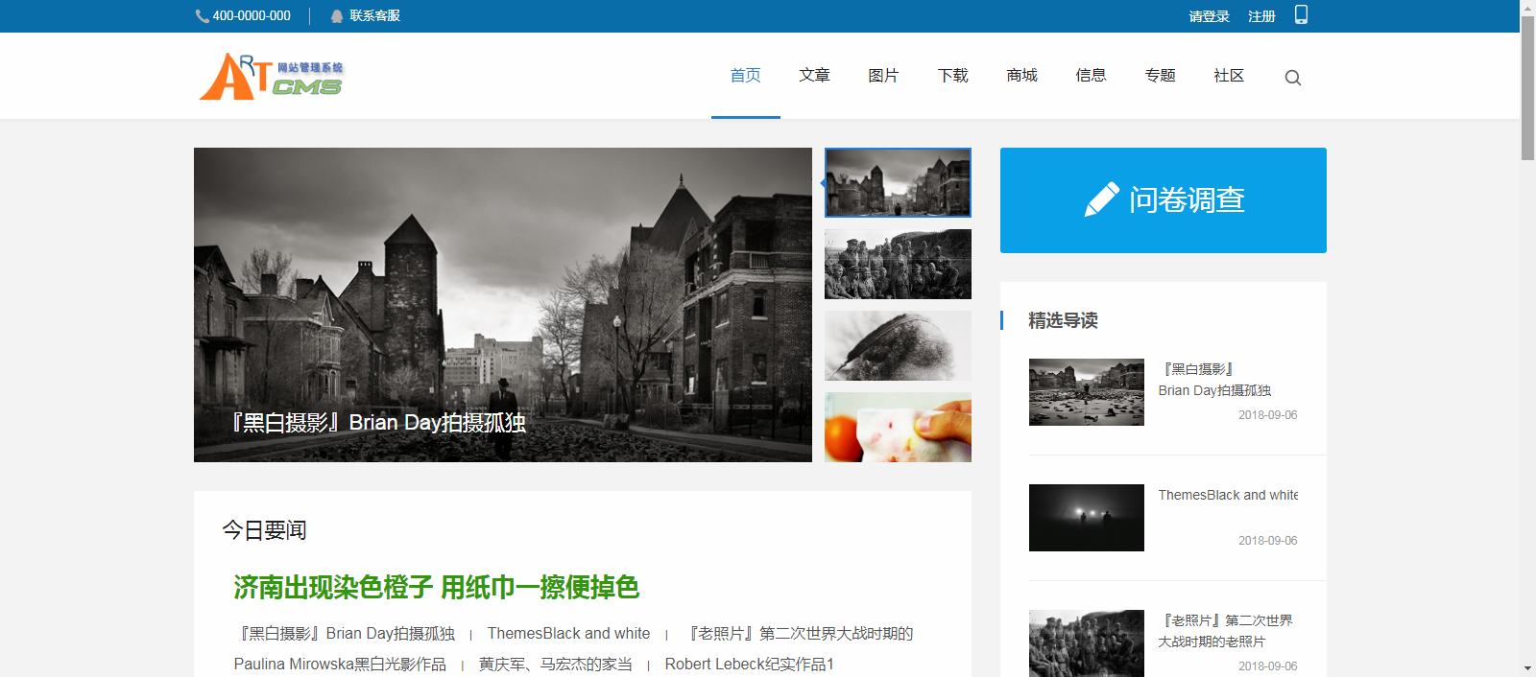Select the first slider thumbnail of city street
Screen dimensions: 1536x677
(898, 182)
